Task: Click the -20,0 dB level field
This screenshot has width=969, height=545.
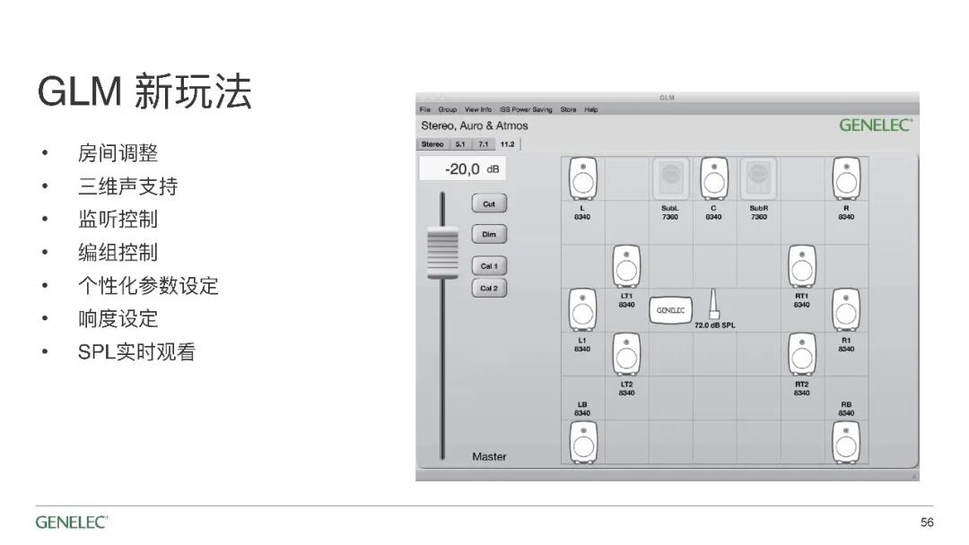Action: tap(462, 169)
